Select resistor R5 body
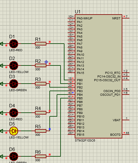The image size is (138, 163). click(x=41, y=131)
